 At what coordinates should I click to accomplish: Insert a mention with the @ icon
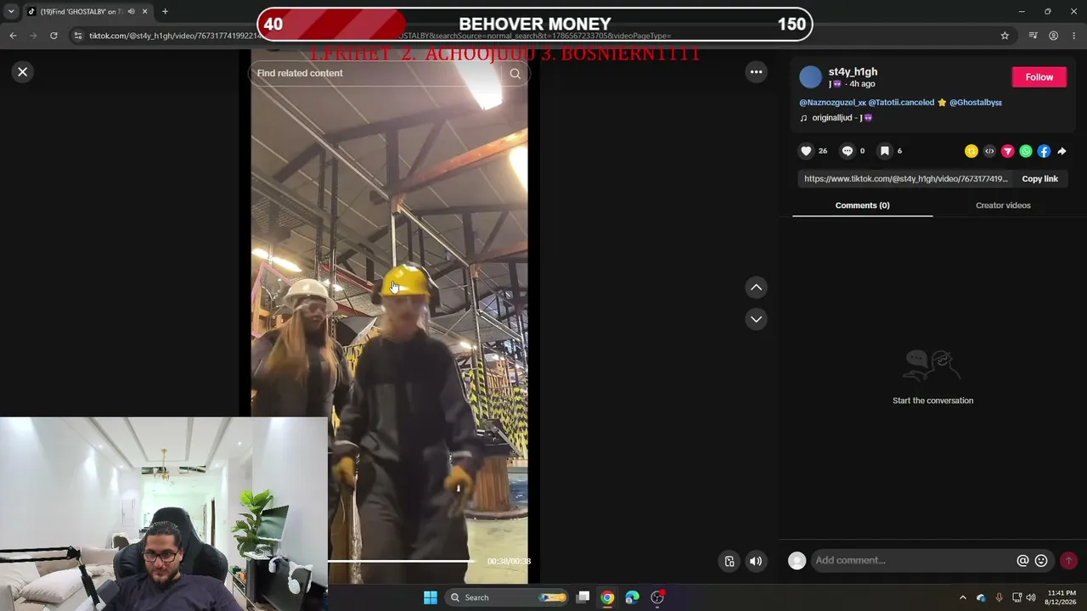pos(1022,561)
